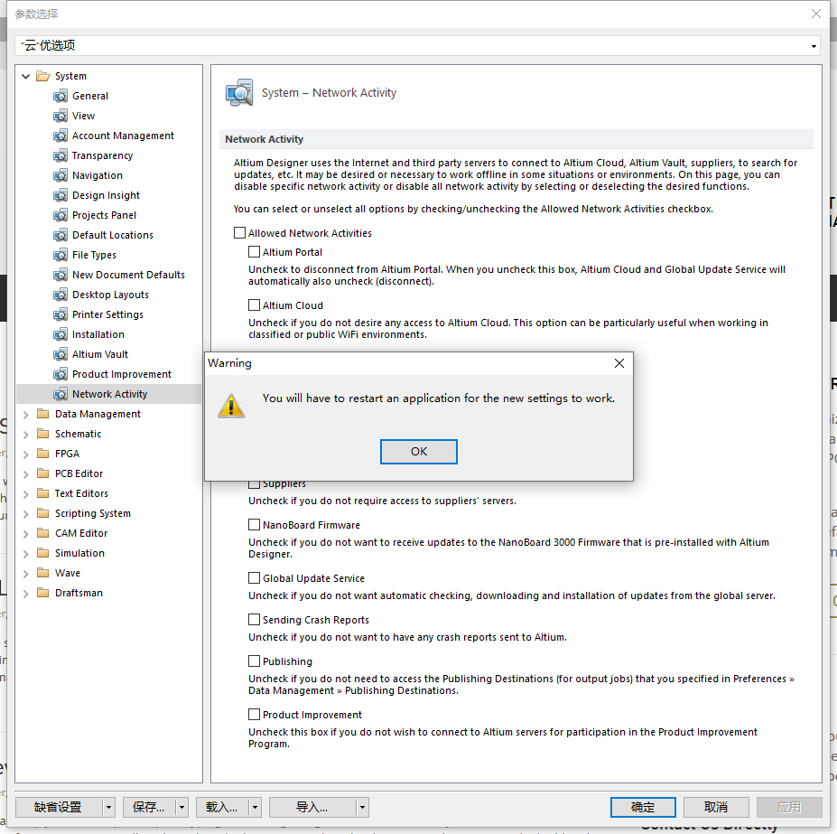This screenshot has height=834, width=837.
Task: Click the Default Locations page icon
Action: pos(60,235)
